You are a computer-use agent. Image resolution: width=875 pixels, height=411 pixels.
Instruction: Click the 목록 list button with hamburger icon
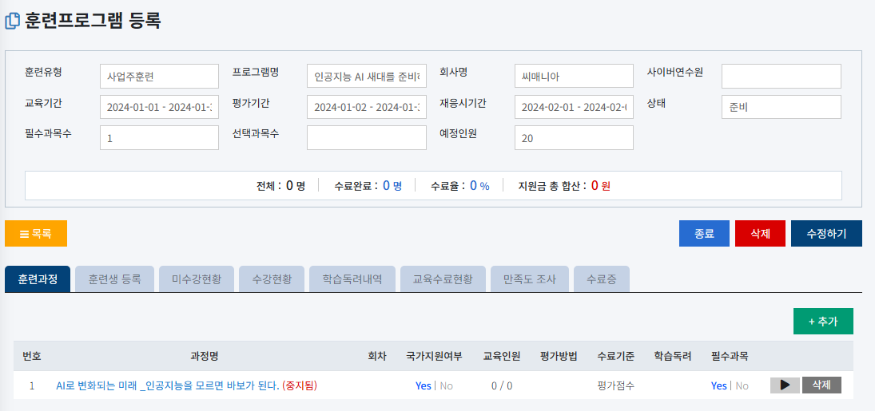coord(36,234)
